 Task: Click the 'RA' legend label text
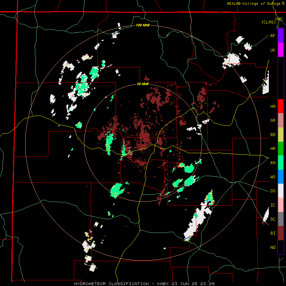pos(273,163)
